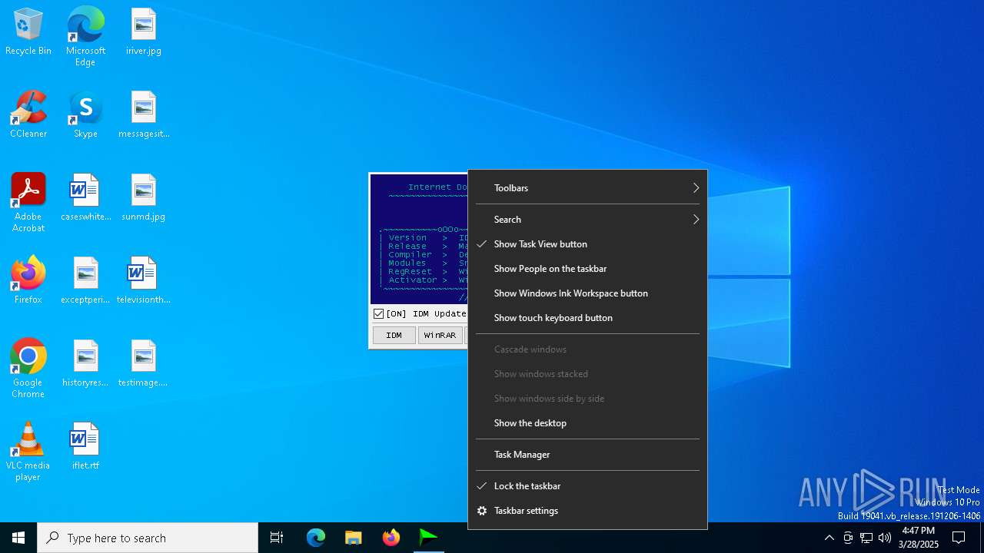
Task: Show hidden system tray icons
Action: coord(829,538)
